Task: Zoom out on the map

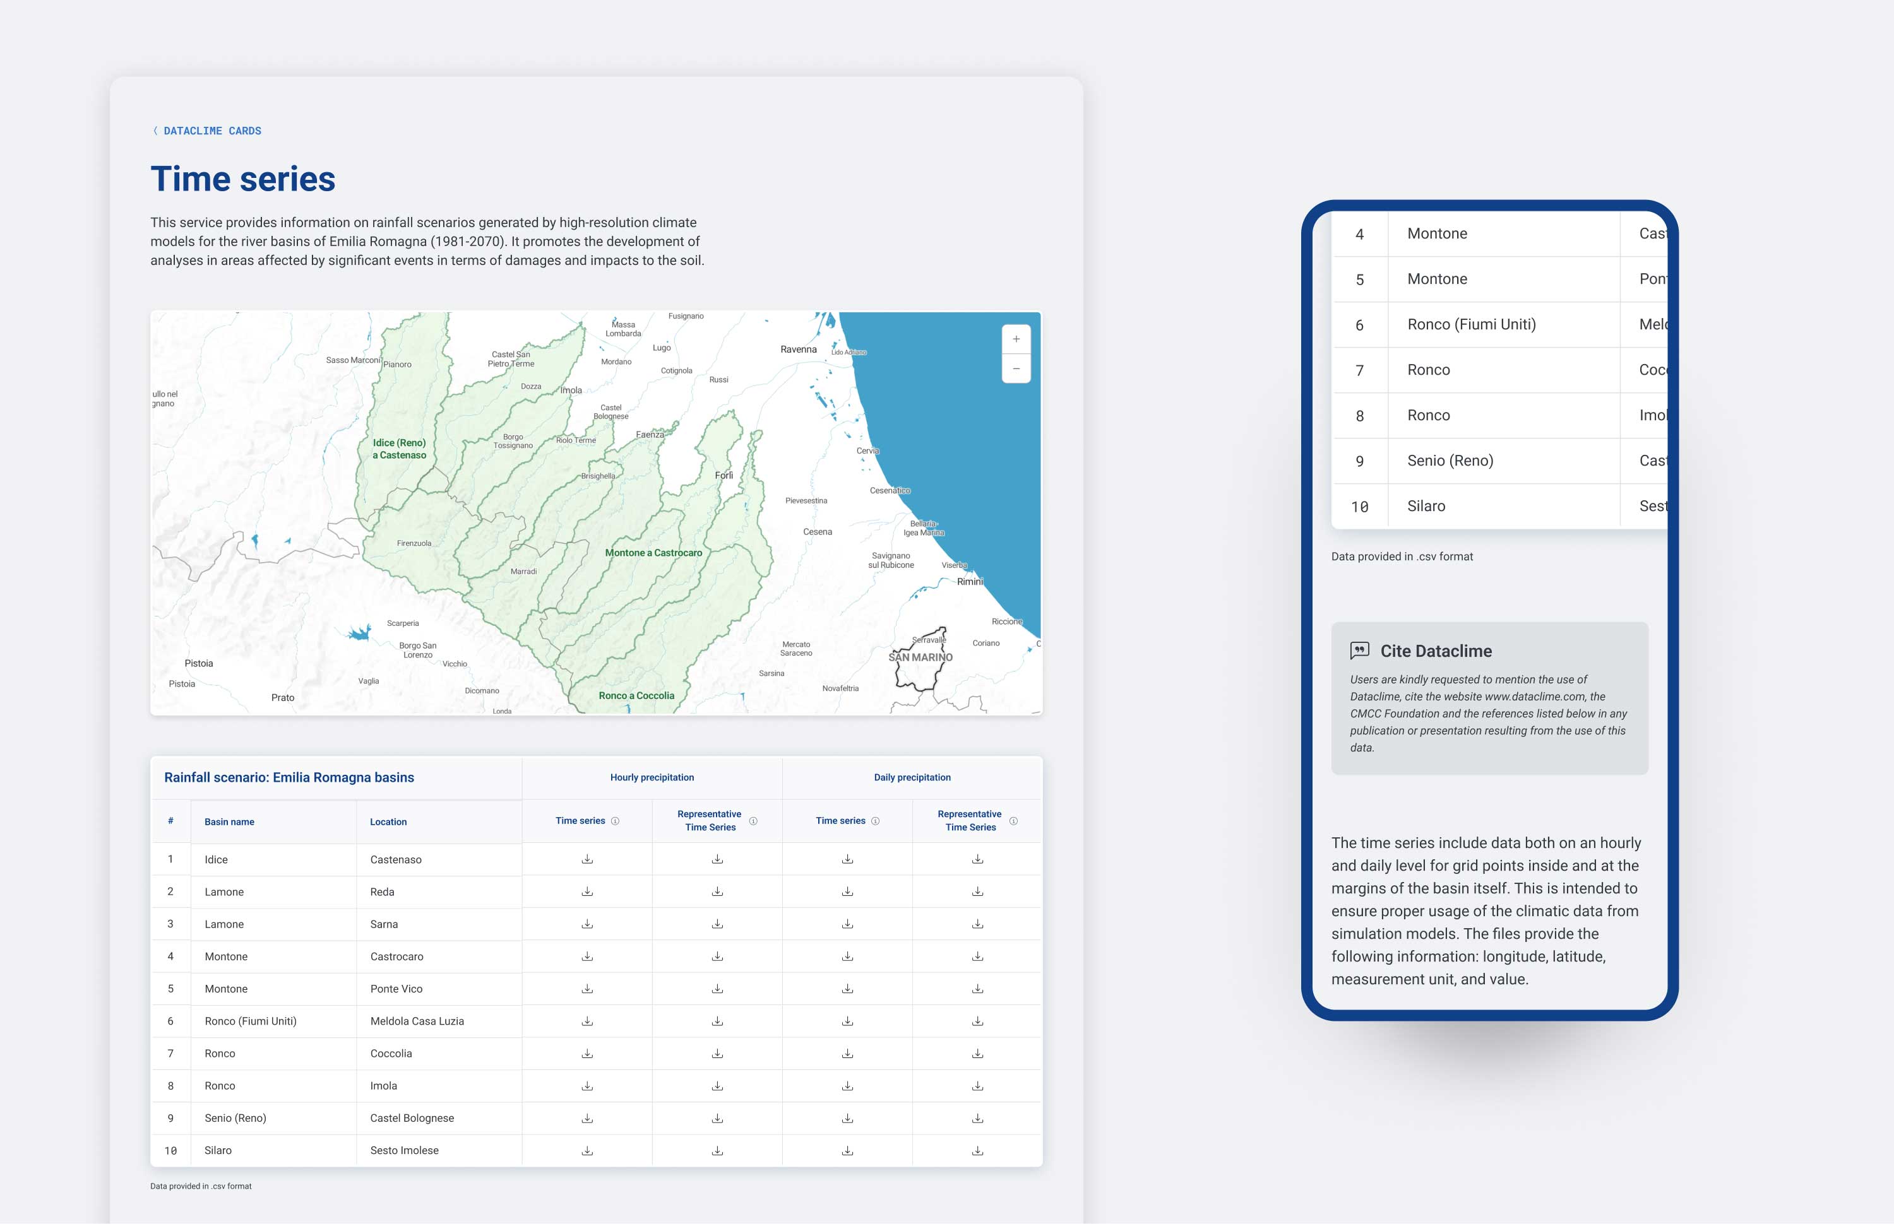Action: tap(1015, 369)
